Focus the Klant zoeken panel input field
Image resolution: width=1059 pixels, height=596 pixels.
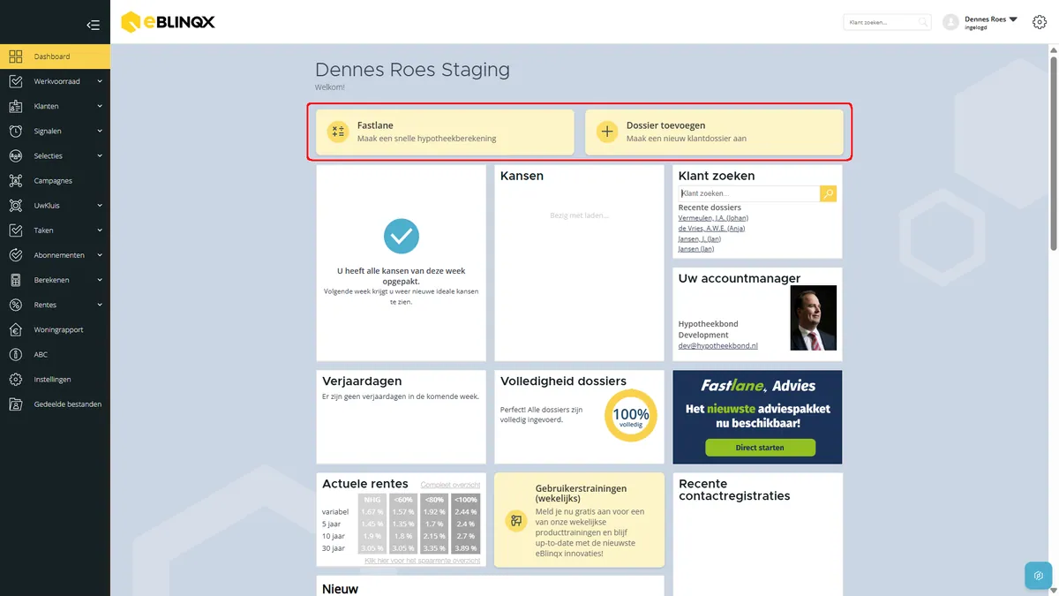[x=749, y=193]
